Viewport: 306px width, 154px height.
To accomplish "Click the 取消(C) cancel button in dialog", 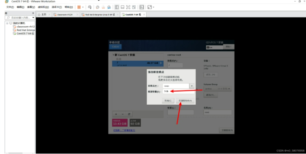I will click(168, 101).
